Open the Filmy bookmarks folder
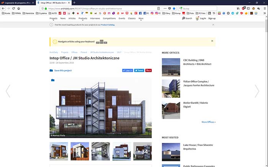This screenshot has height=167, width=268. 166,13
